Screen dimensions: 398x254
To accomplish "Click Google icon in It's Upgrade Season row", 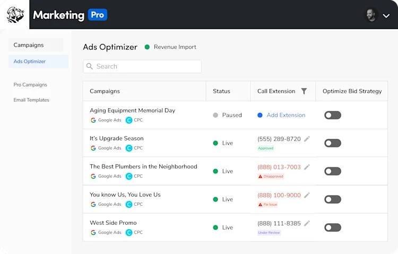I will coord(93,148).
